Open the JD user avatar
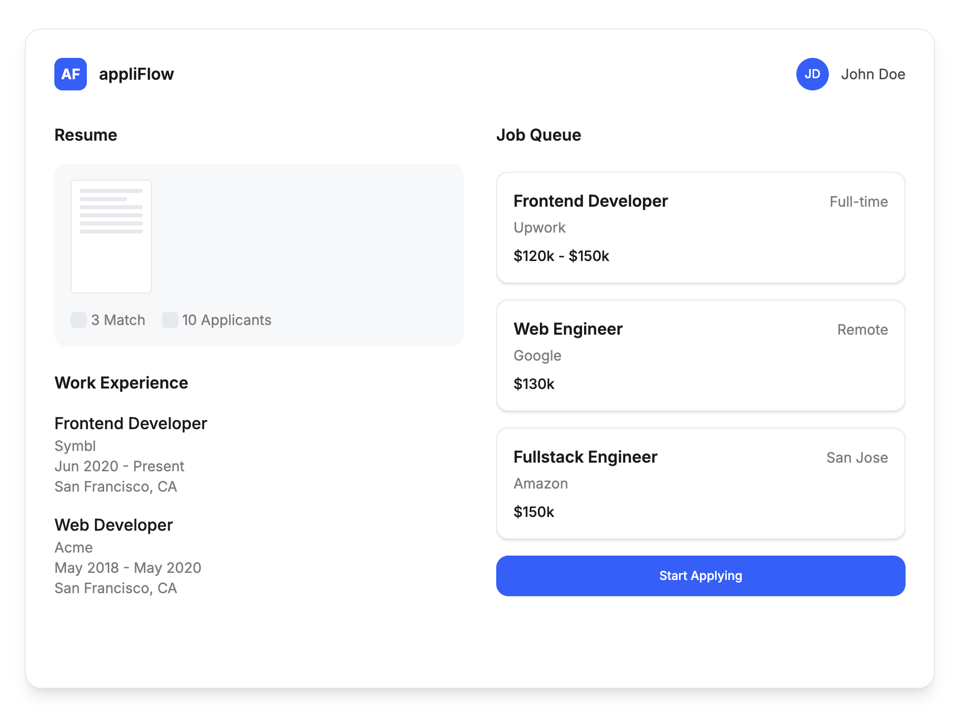 pyautogui.click(x=812, y=74)
